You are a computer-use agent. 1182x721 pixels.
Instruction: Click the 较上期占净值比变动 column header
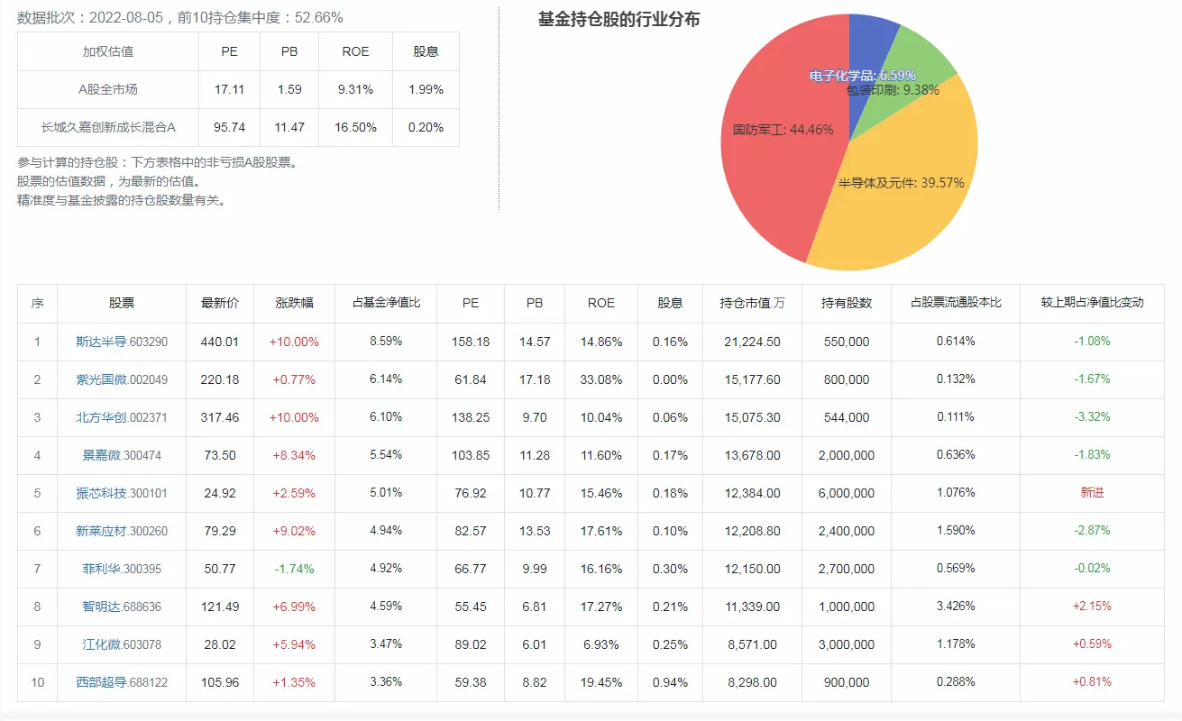[1092, 303]
